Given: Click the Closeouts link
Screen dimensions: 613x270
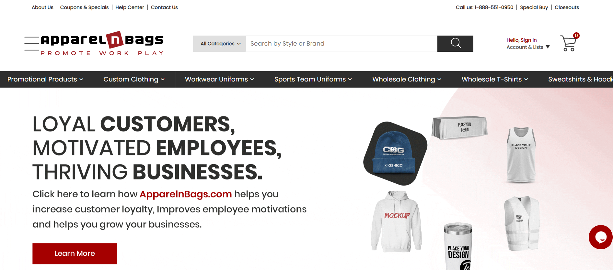Looking at the screenshot, I should [x=567, y=7].
